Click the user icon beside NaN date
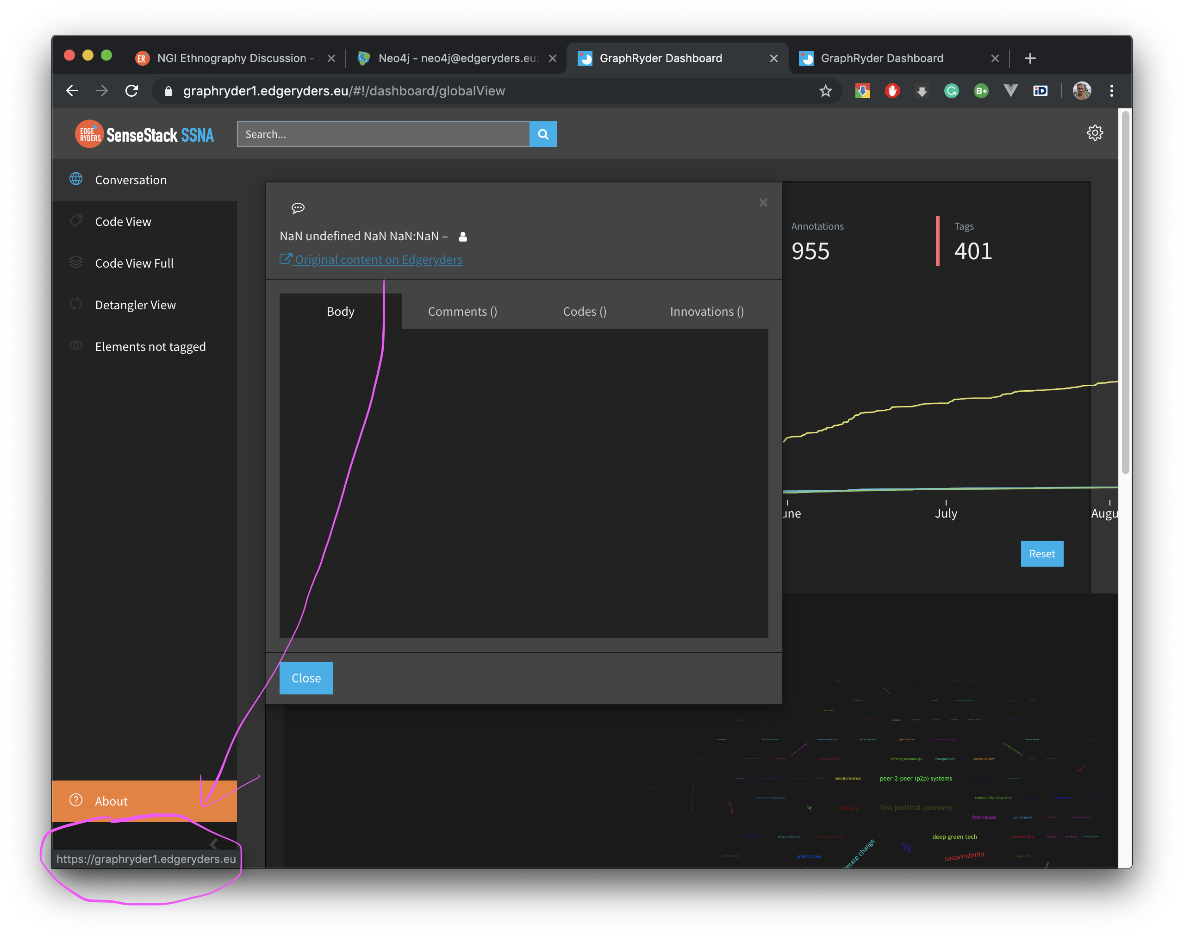The width and height of the screenshot is (1184, 937). (x=463, y=237)
